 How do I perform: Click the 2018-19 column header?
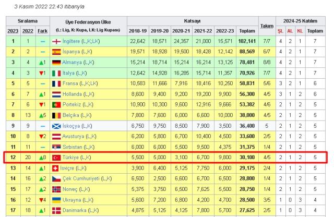pos(138,31)
